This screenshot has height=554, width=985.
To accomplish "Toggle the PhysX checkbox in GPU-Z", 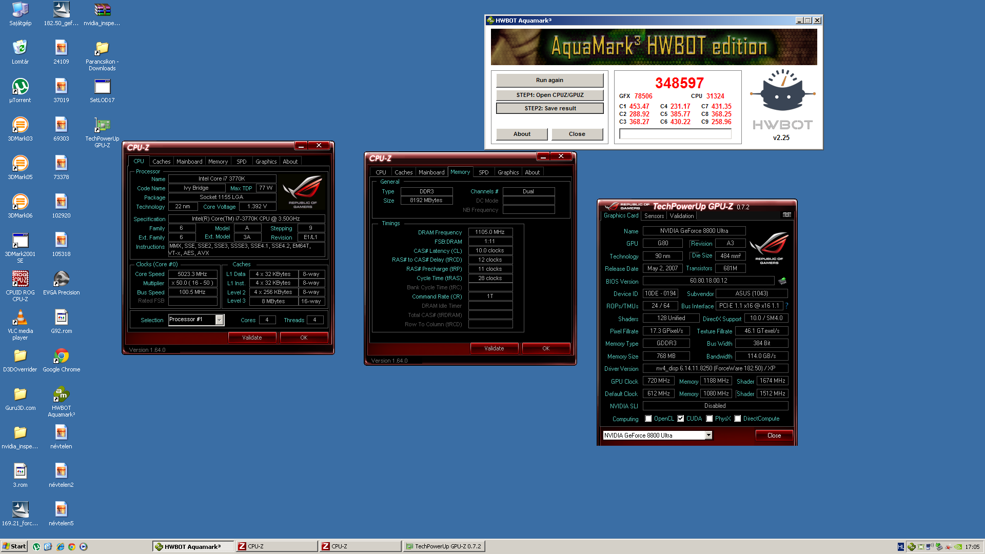I will [710, 419].
